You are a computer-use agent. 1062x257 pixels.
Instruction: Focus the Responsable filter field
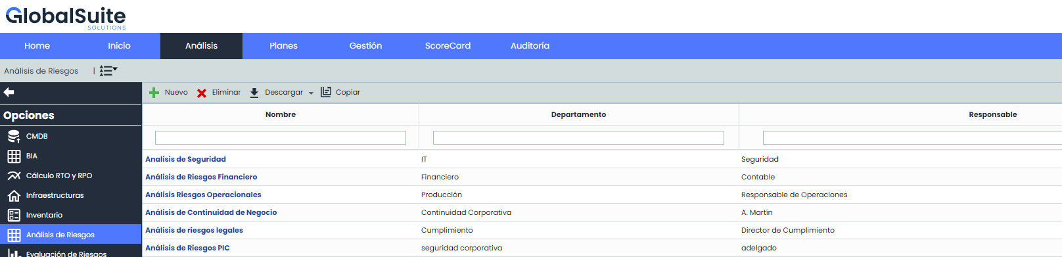tap(912, 137)
